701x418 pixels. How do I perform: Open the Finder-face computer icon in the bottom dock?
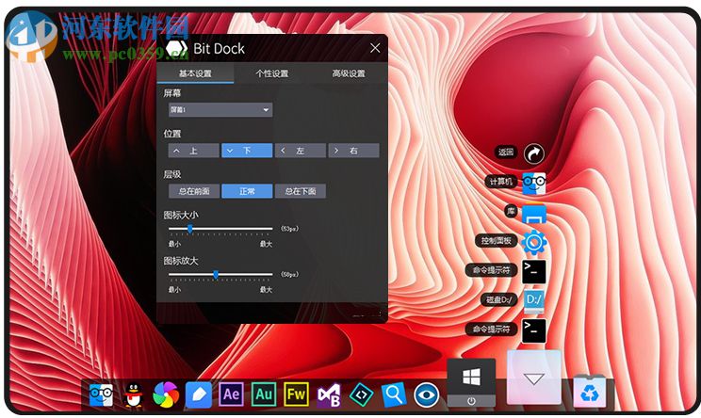tap(101, 394)
